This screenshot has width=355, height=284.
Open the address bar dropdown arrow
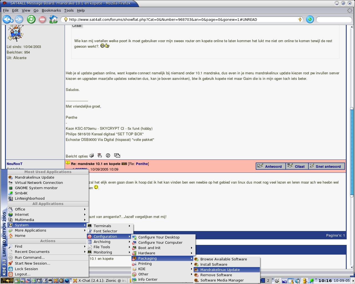click(x=300, y=19)
